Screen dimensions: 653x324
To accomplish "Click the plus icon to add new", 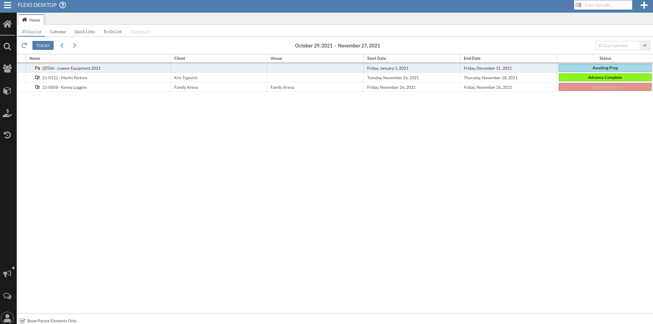I will coord(644,5).
